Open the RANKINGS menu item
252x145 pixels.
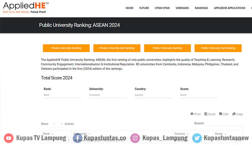pos(201,8)
